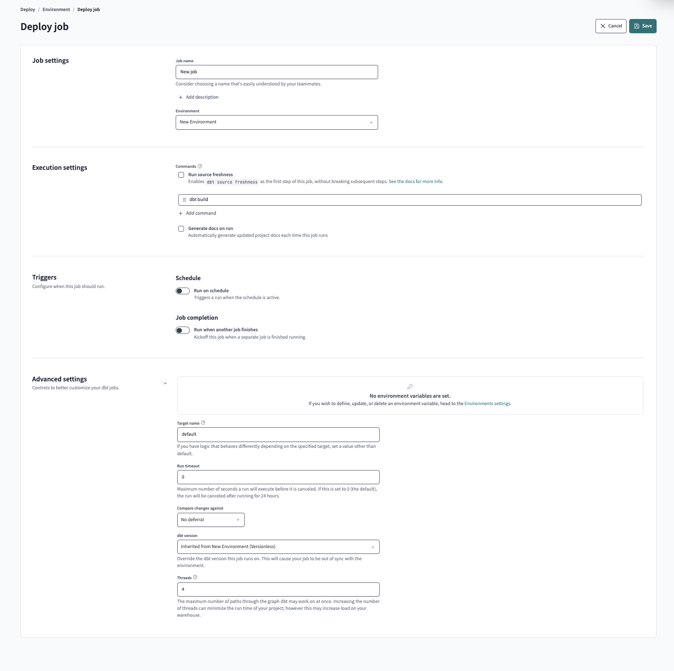
Task: Click the X icon in the Cancel button
Action: (602, 26)
